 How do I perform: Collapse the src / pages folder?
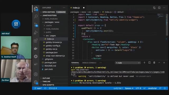(x=54, y=36)
